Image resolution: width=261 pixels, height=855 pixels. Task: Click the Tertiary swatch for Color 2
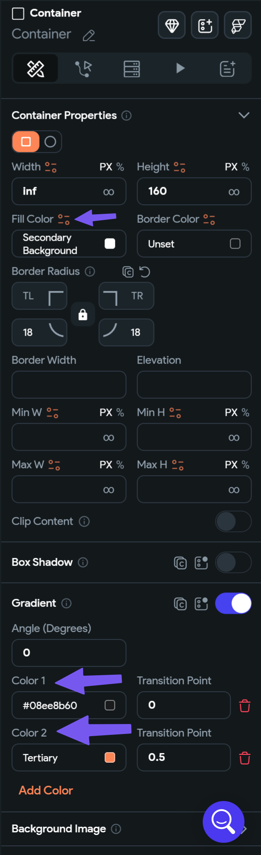pos(110,757)
